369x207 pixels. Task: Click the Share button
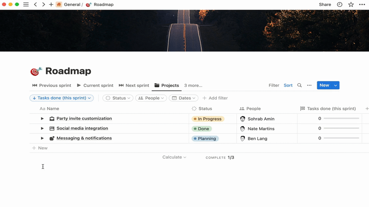click(x=325, y=5)
